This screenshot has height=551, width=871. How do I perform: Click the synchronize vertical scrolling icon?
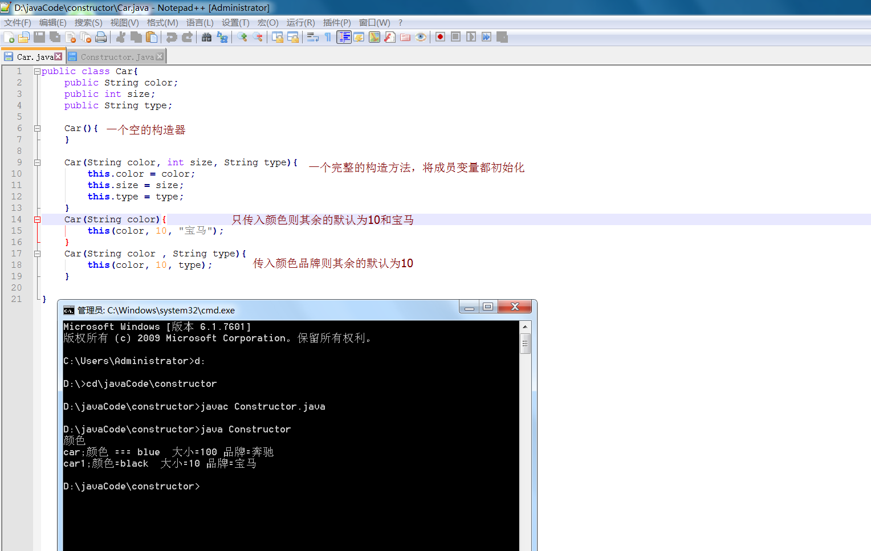[x=278, y=37]
